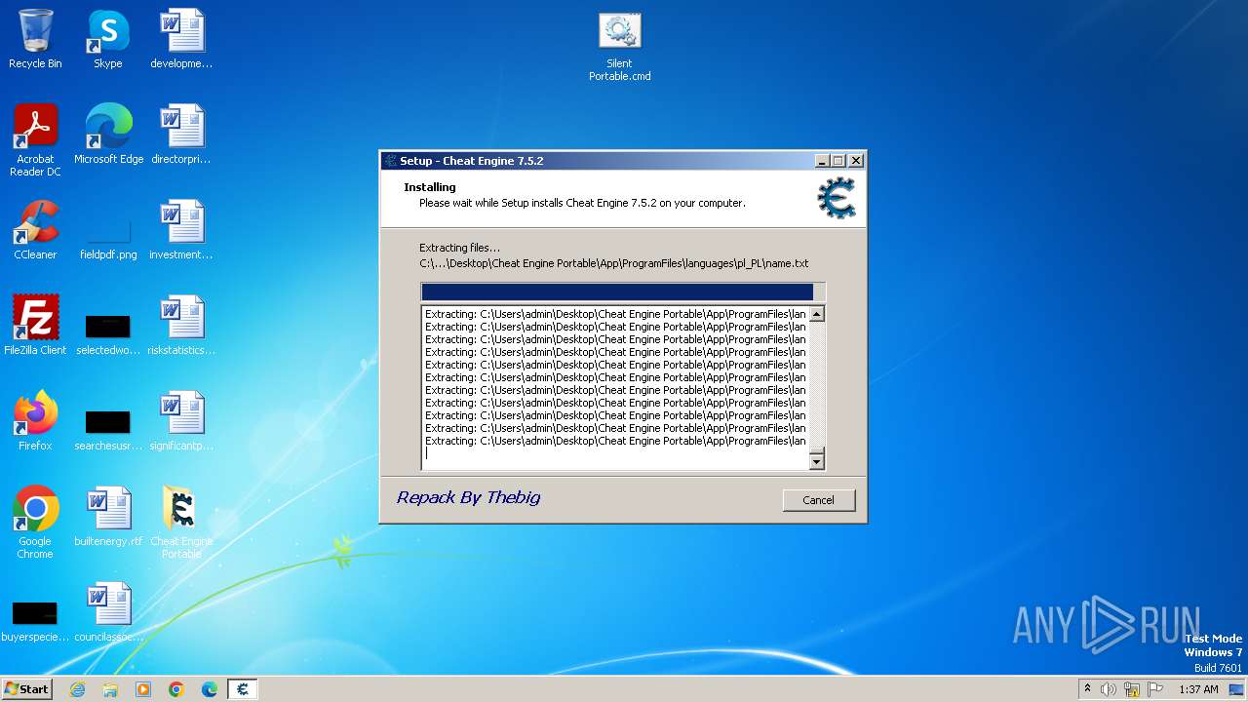Minimize the Cheat Engine setup window
Screen dimensions: 1248x702
tap(822, 161)
